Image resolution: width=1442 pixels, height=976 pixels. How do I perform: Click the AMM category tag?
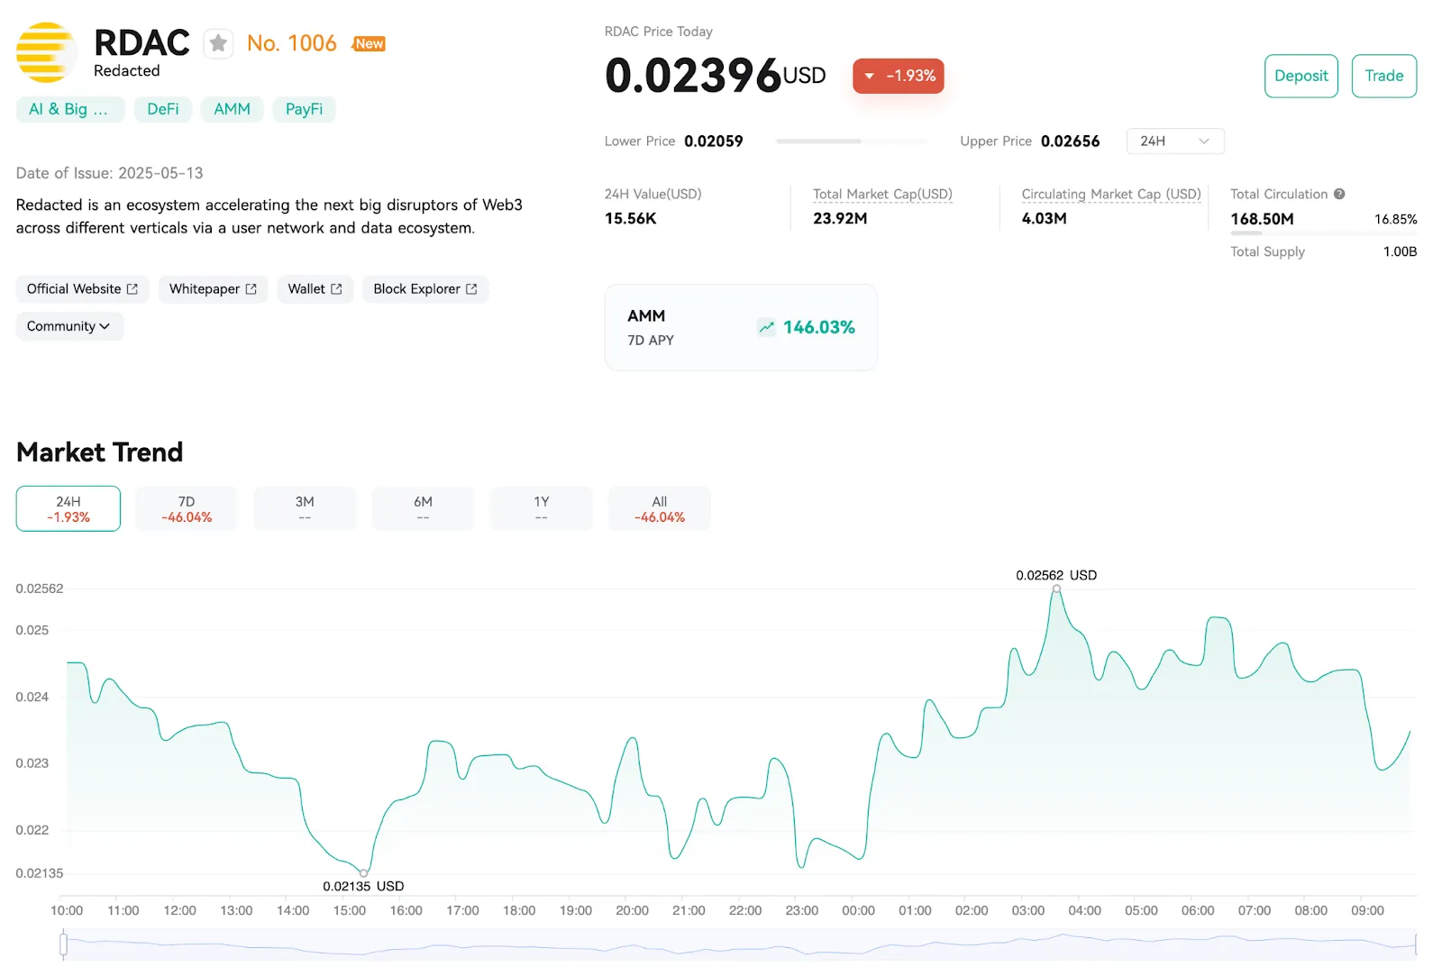232,109
